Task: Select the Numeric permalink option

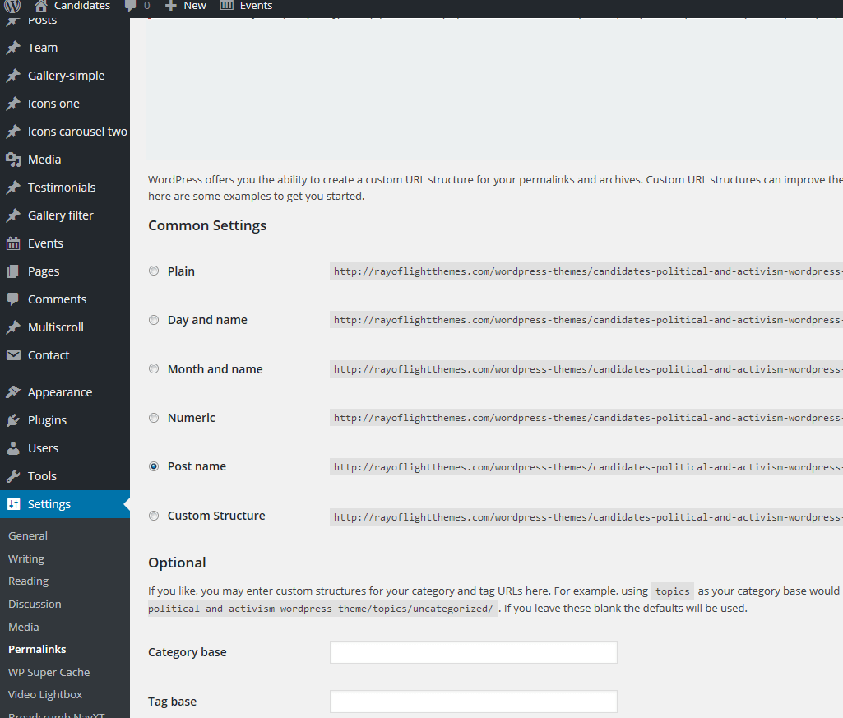Action: [154, 418]
